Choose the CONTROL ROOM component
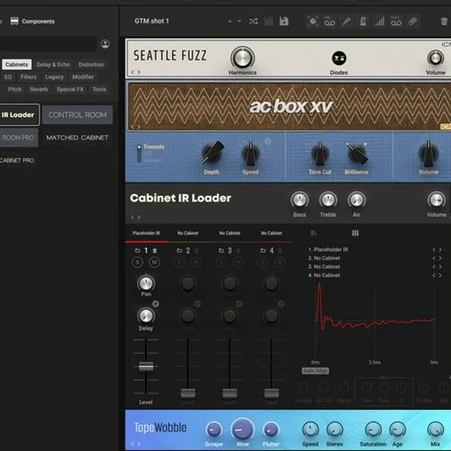This screenshot has width=451, height=451. 78,115
